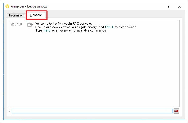Click the Primecoin coin icon in title bar

8,6
